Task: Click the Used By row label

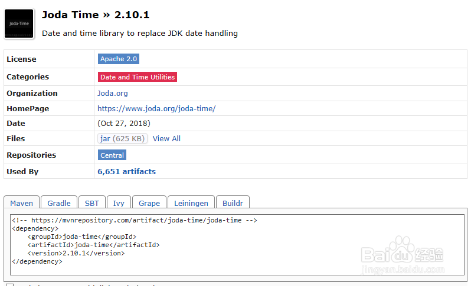Action: pyautogui.click(x=22, y=172)
